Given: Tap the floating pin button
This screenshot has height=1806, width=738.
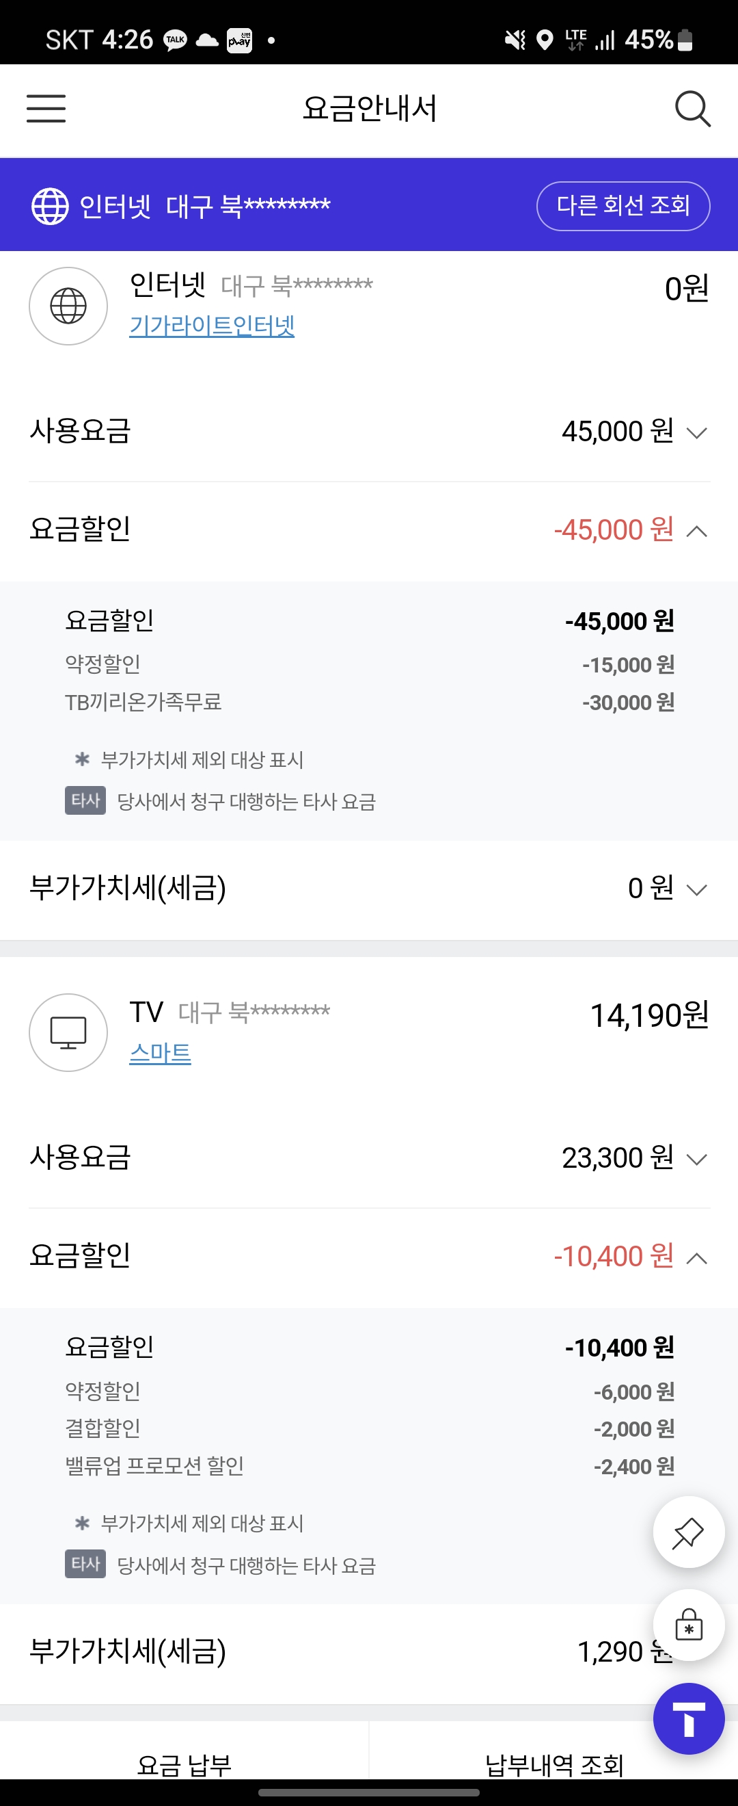Looking at the screenshot, I should pyautogui.click(x=688, y=1532).
